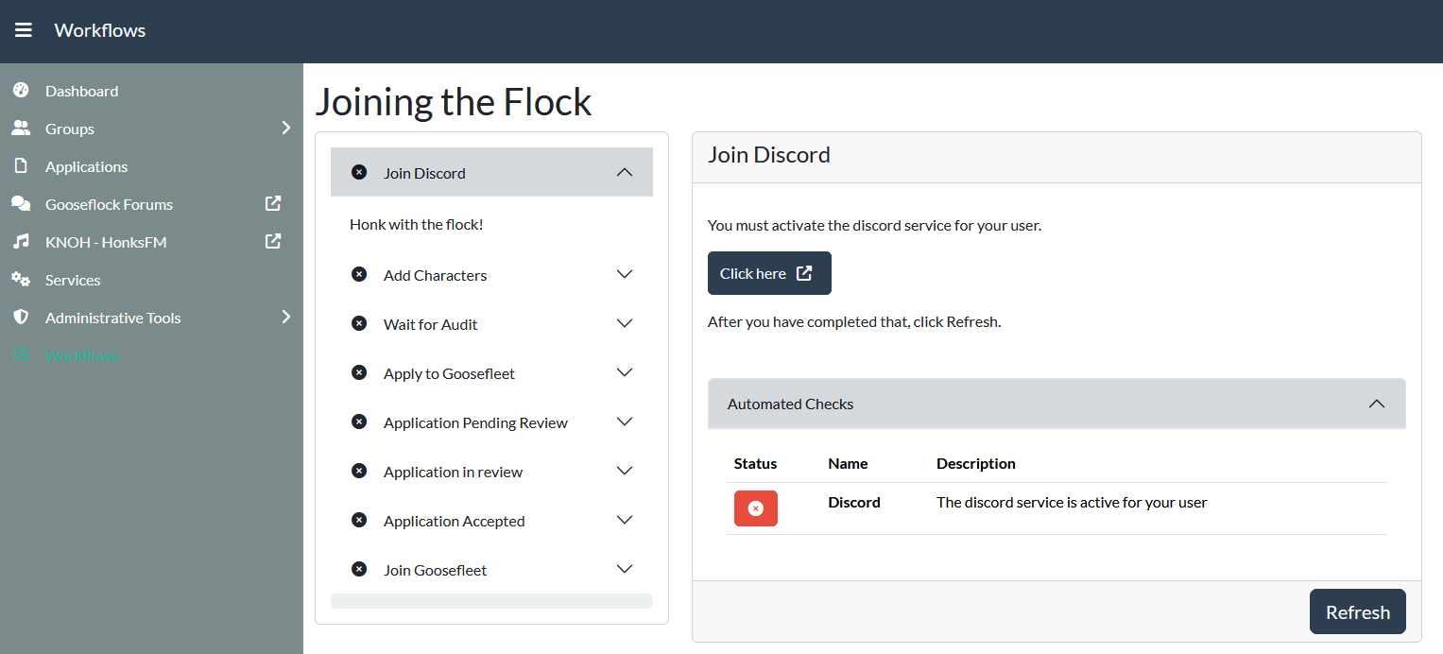Click the KNOH - HonksFM music note icon
This screenshot has width=1443, height=654.
click(x=21, y=242)
